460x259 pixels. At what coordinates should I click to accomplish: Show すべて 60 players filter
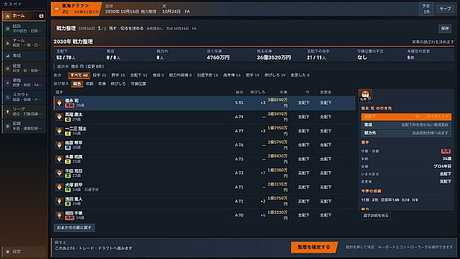78,75
